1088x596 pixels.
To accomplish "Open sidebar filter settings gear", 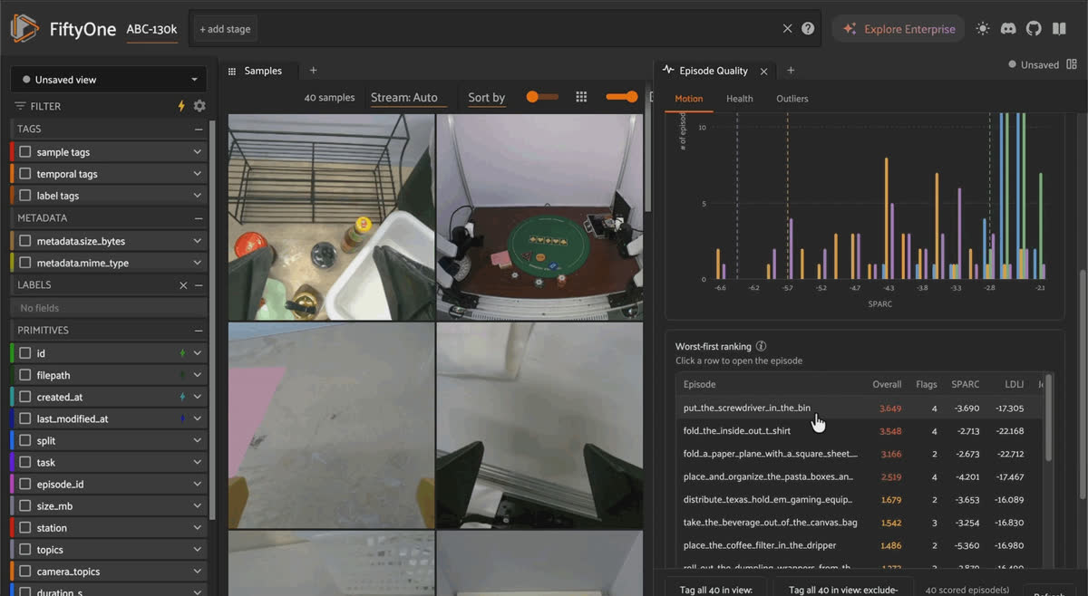I will (199, 106).
